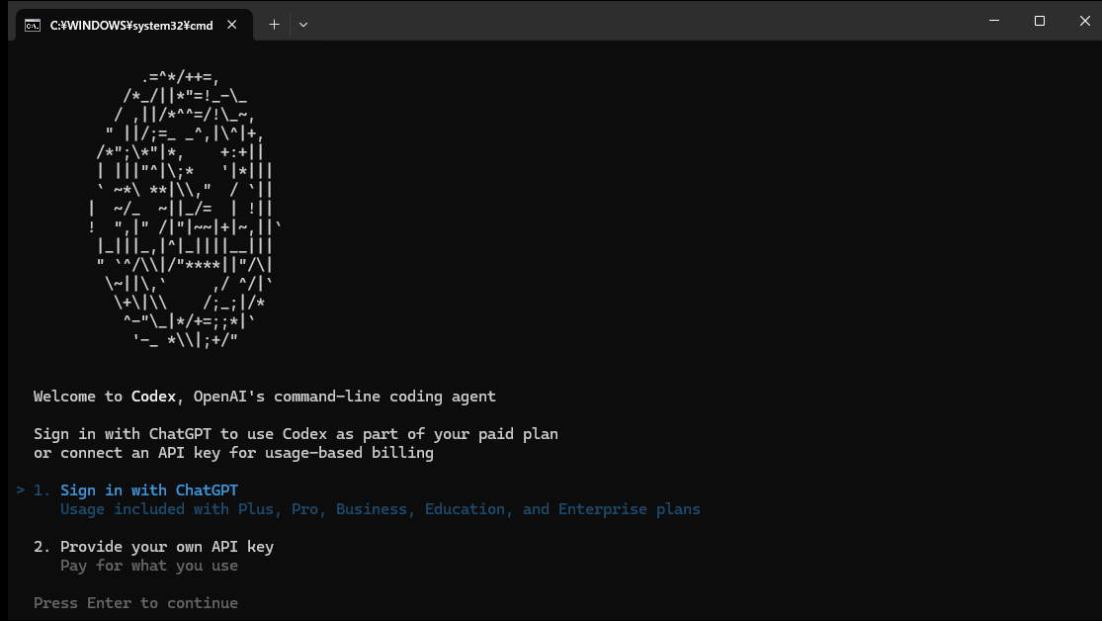Viewport: 1102px width, 621px height.
Task: Click 'Usage included with Plus, Pro' description
Action: [380, 509]
